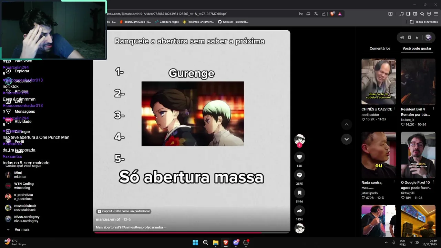Open the Brave hamburger main menu

click(x=436, y=14)
